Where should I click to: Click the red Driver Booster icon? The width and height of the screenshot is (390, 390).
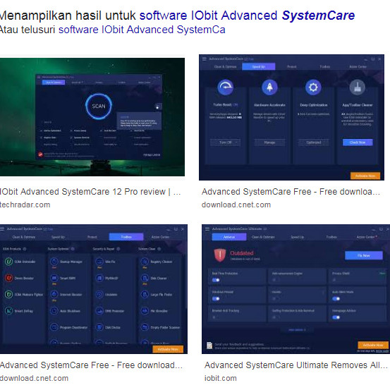[8, 278]
